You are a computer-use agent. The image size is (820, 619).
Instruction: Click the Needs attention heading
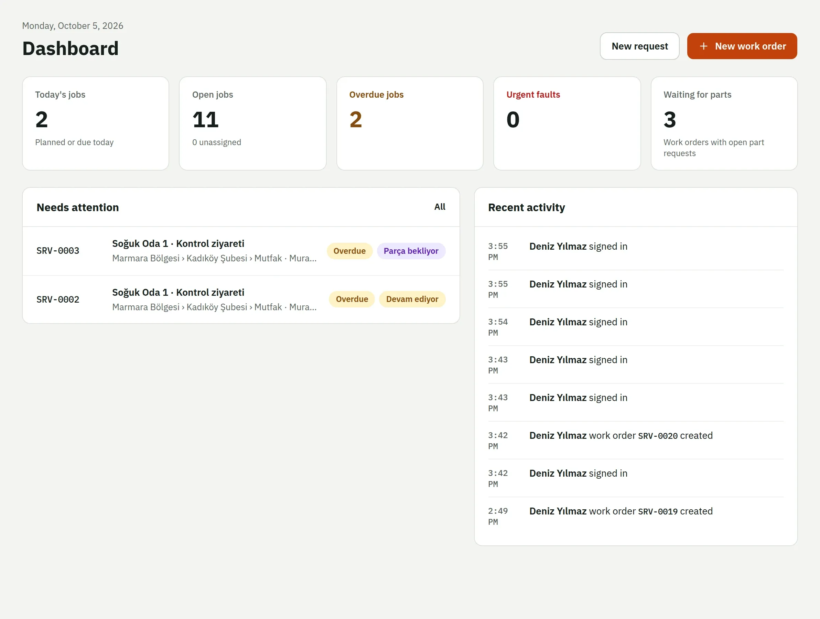coord(78,207)
